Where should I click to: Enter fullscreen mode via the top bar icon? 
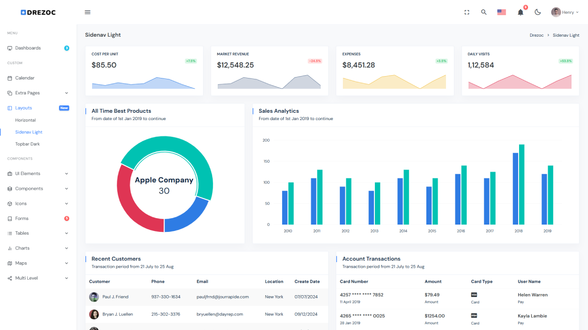pyautogui.click(x=467, y=12)
